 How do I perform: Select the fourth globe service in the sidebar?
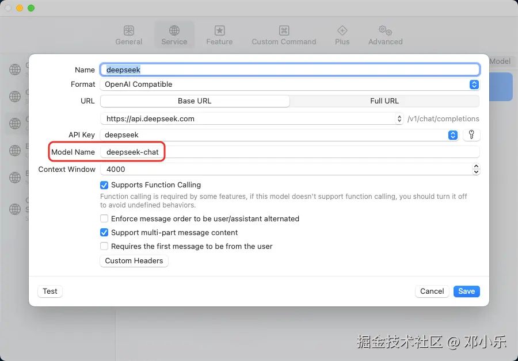click(15, 151)
